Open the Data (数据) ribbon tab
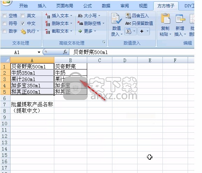 [106, 6]
